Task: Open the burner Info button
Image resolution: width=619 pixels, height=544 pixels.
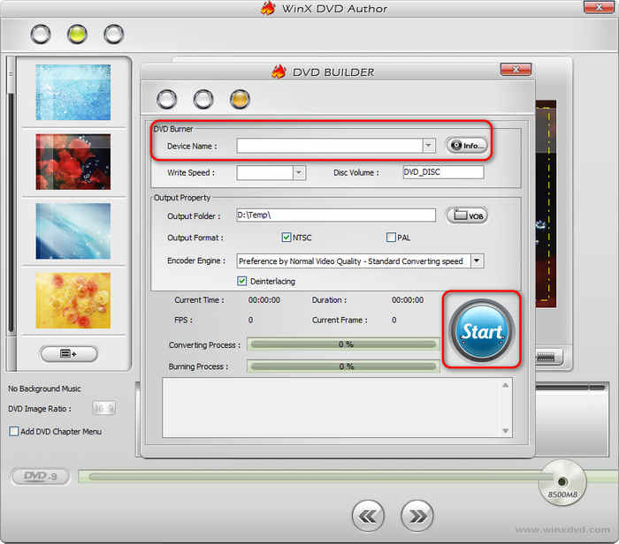Action: coord(467,146)
